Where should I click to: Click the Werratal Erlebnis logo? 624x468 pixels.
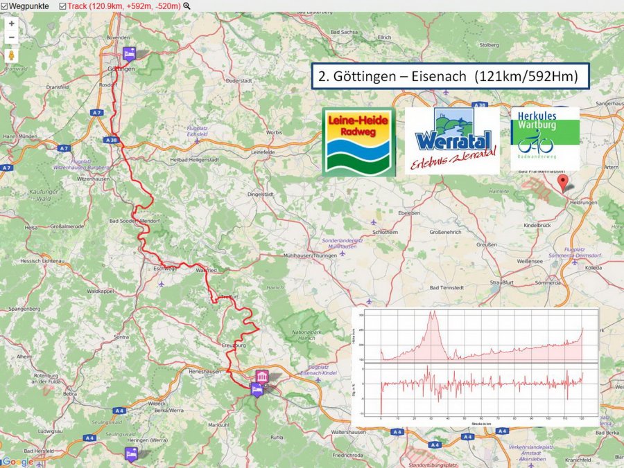(452, 141)
